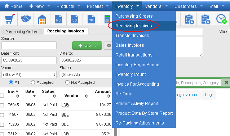Open the PO document toolbar icon
Screen dimensions: 230x136
coord(58,19)
